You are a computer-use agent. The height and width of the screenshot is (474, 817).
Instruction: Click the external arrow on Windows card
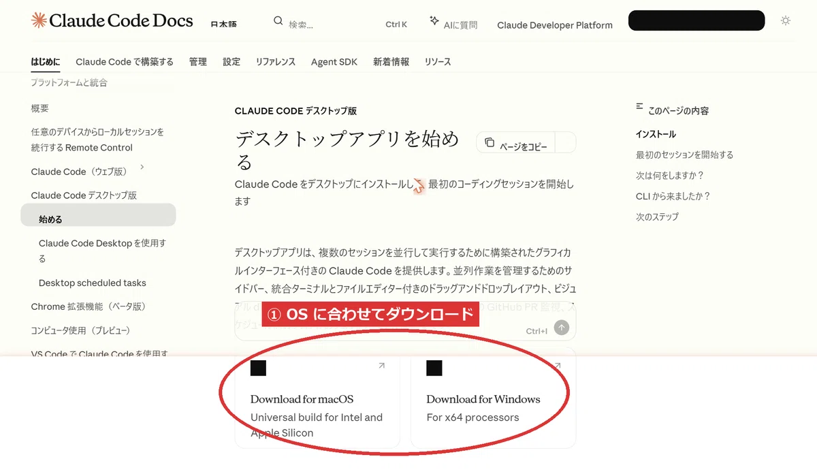pos(558,366)
